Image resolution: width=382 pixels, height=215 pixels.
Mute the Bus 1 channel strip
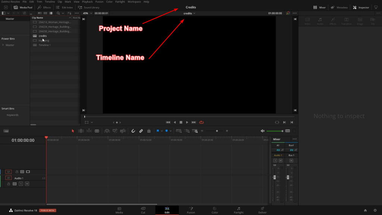pyautogui.click(x=291, y=160)
